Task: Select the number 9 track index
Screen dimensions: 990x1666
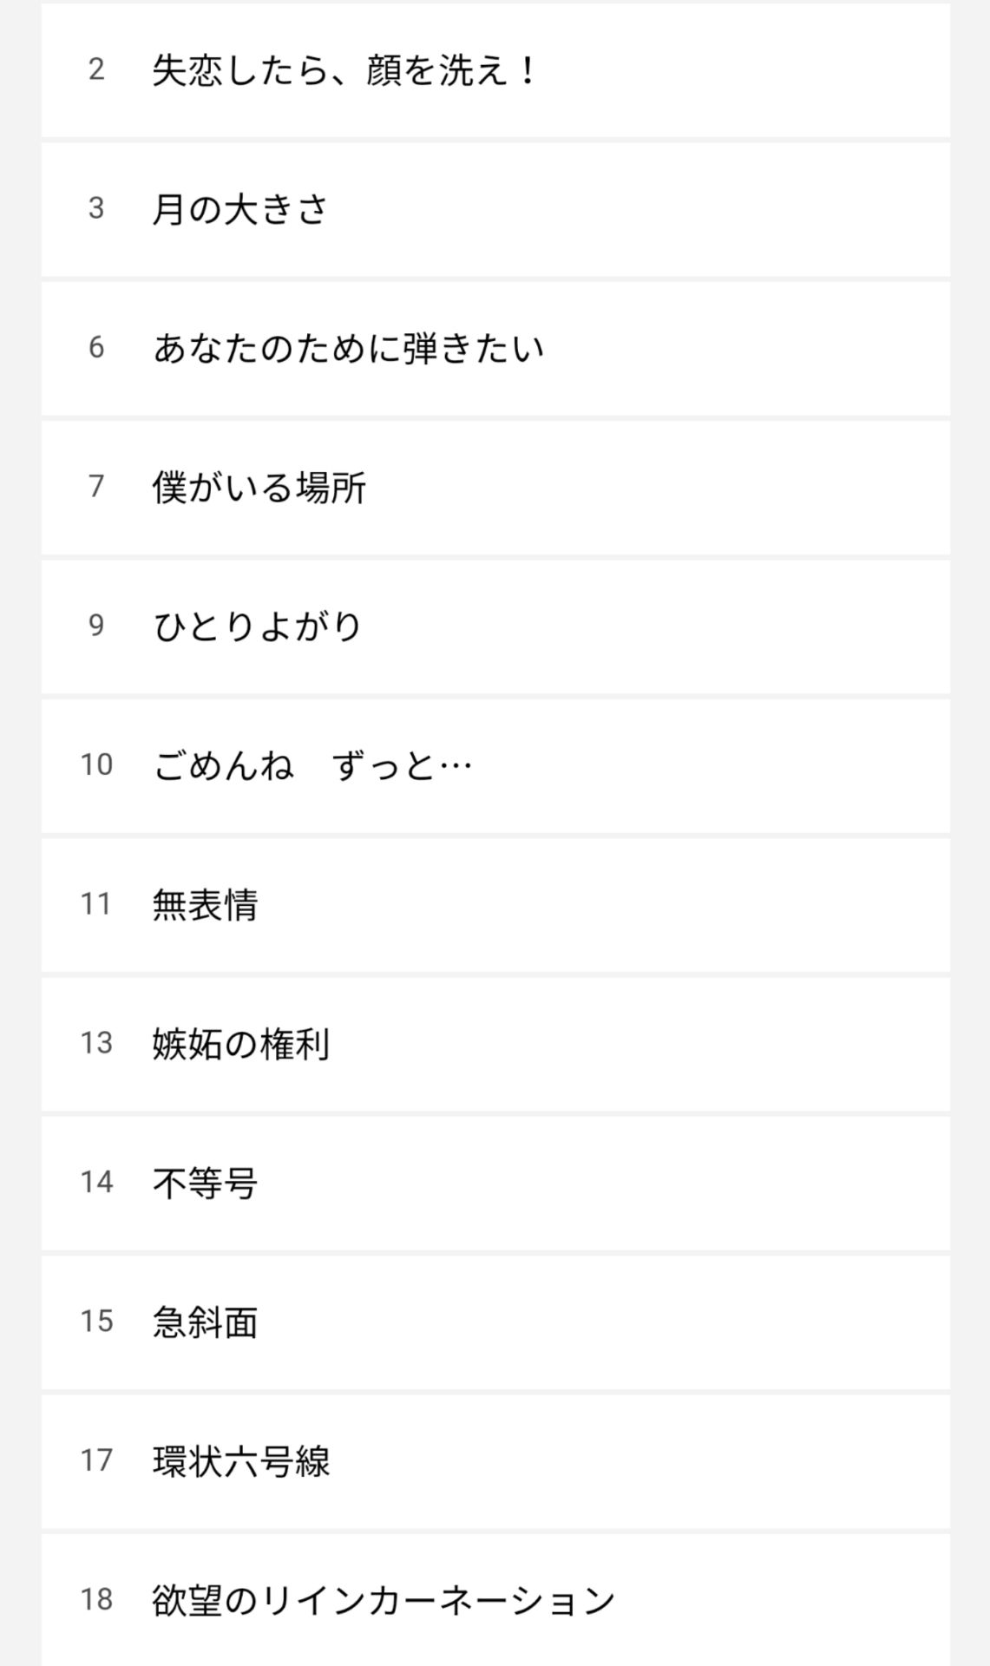Action: coord(96,626)
